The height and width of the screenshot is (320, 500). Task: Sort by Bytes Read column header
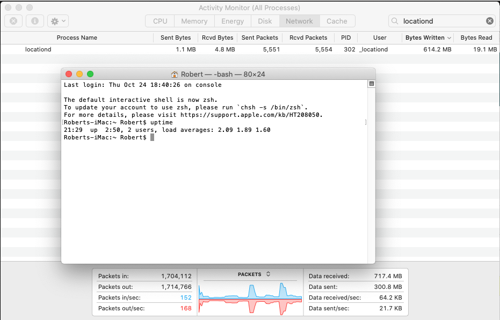click(x=476, y=38)
